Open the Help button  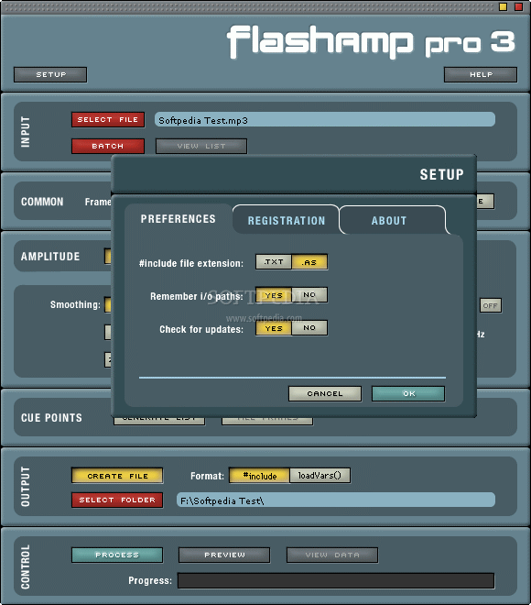tap(481, 74)
